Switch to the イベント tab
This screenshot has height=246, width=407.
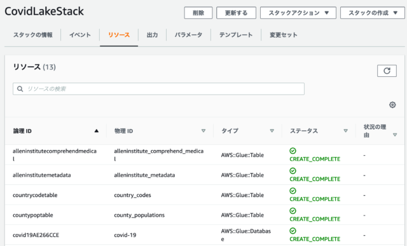80,35
